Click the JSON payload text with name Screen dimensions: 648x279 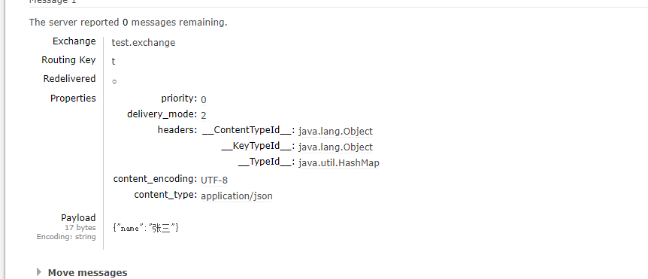pyautogui.click(x=146, y=228)
